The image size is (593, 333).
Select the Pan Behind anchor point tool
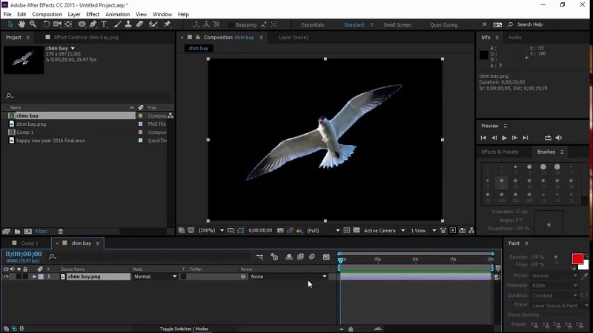68,24
